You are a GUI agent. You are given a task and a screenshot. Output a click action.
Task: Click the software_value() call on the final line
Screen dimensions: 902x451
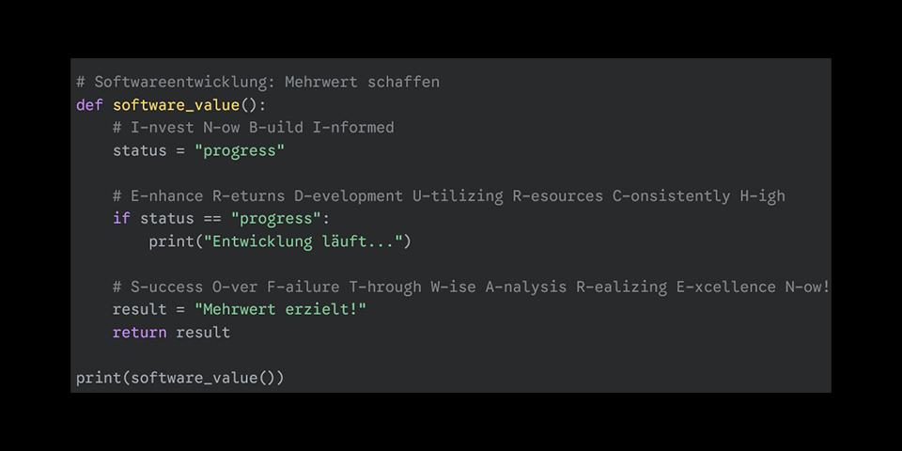coord(203,378)
